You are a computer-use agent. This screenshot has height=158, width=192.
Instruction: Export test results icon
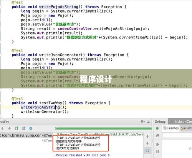pyautogui.click(x=17, y=128)
